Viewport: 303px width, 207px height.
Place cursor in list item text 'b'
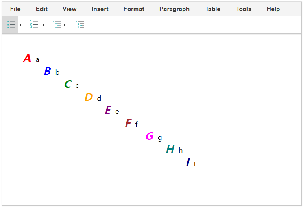pyautogui.click(x=57, y=72)
